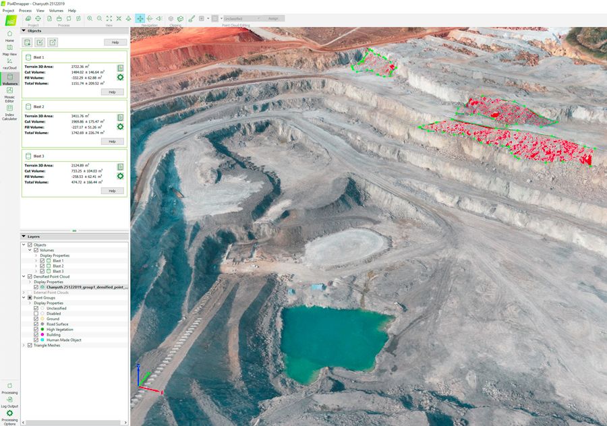607x426 pixels.
Task: Copy Blast 2 volume results to clipboard
Action: (121, 117)
